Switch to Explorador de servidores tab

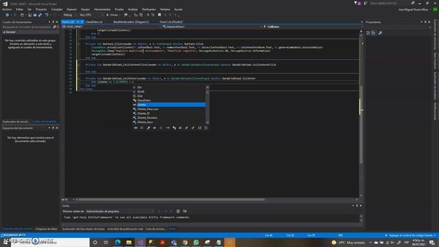tap(16, 121)
